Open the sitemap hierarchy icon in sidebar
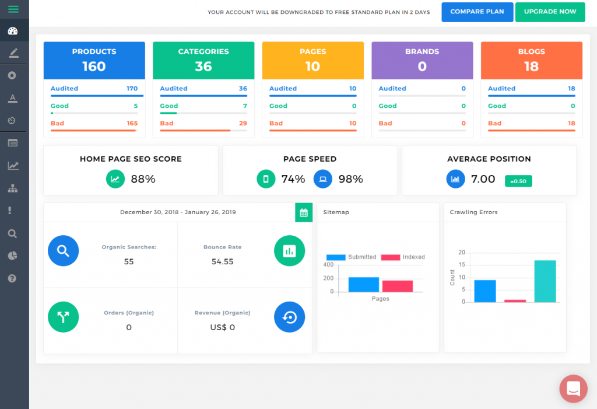The image size is (597, 409). click(13, 188)
